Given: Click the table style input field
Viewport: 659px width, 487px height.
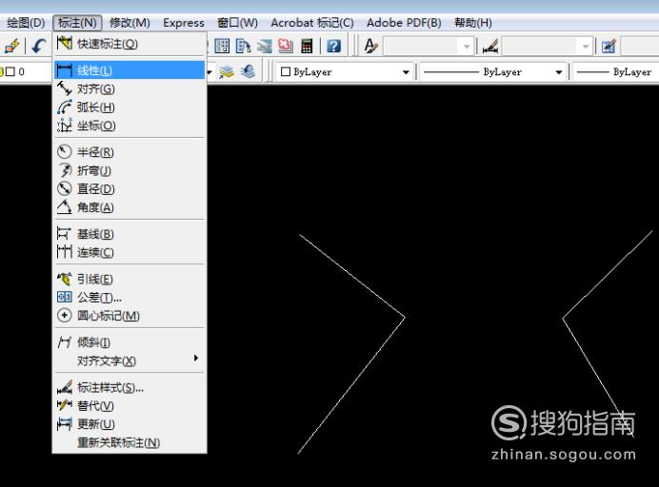Looking at the screenshot, I should (640, 47).
